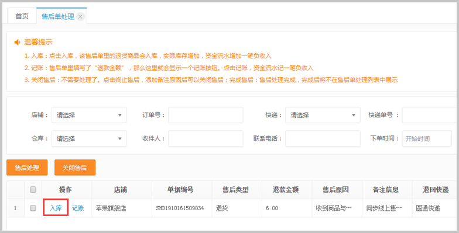The height and width of the screenshot is (233, 459).
Task: Click the 入库 link in row 1
Action: [x=56, y=208]
